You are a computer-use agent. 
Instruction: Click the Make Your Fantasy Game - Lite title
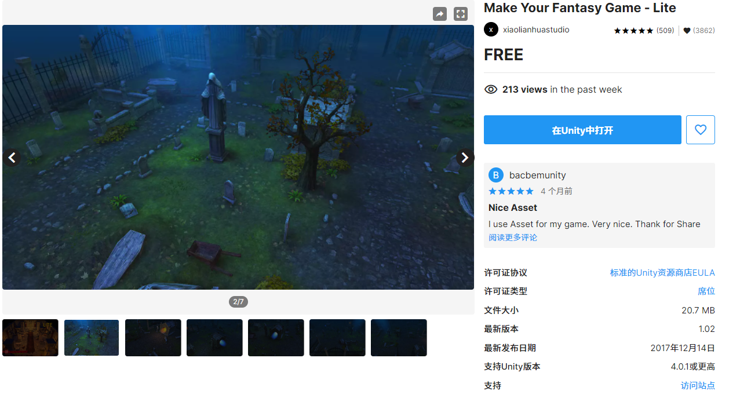click(x=580, y=8)
